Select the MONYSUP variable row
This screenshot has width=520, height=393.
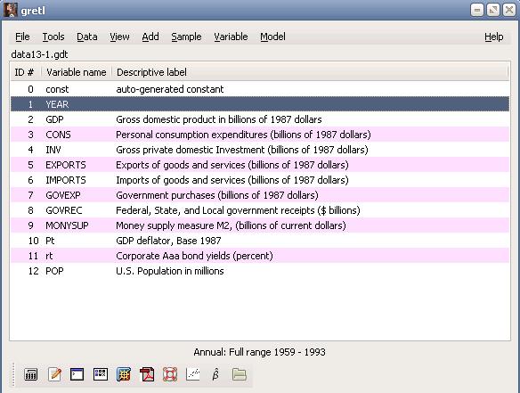coord(260,225)
